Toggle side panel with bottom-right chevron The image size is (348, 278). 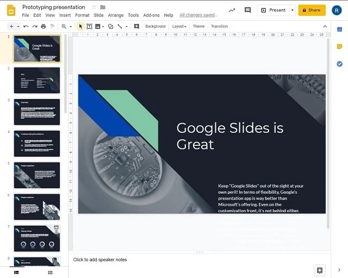[x=339, y=270]
